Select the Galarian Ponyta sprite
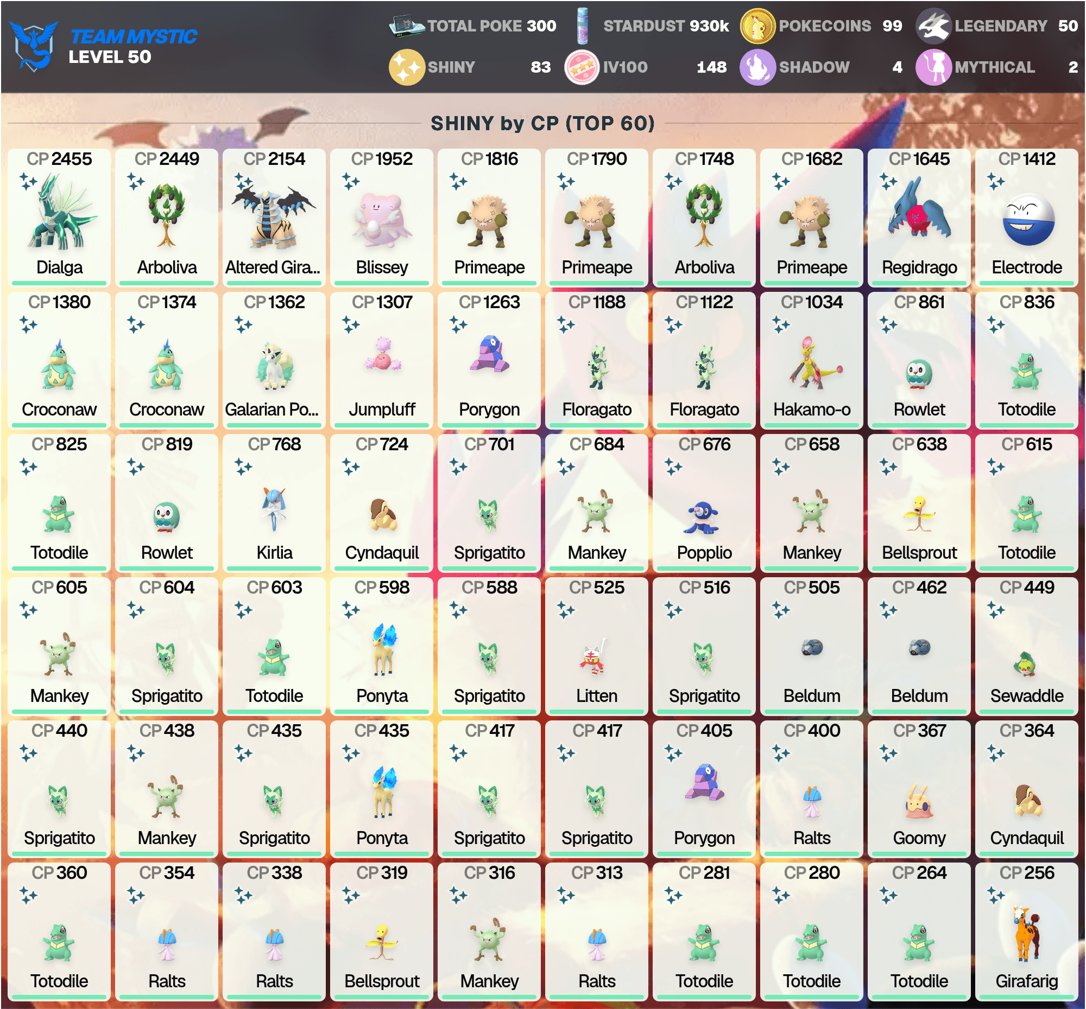Image resolution: width=1086 pixels, height=1009 pixels. click(275, 366)
